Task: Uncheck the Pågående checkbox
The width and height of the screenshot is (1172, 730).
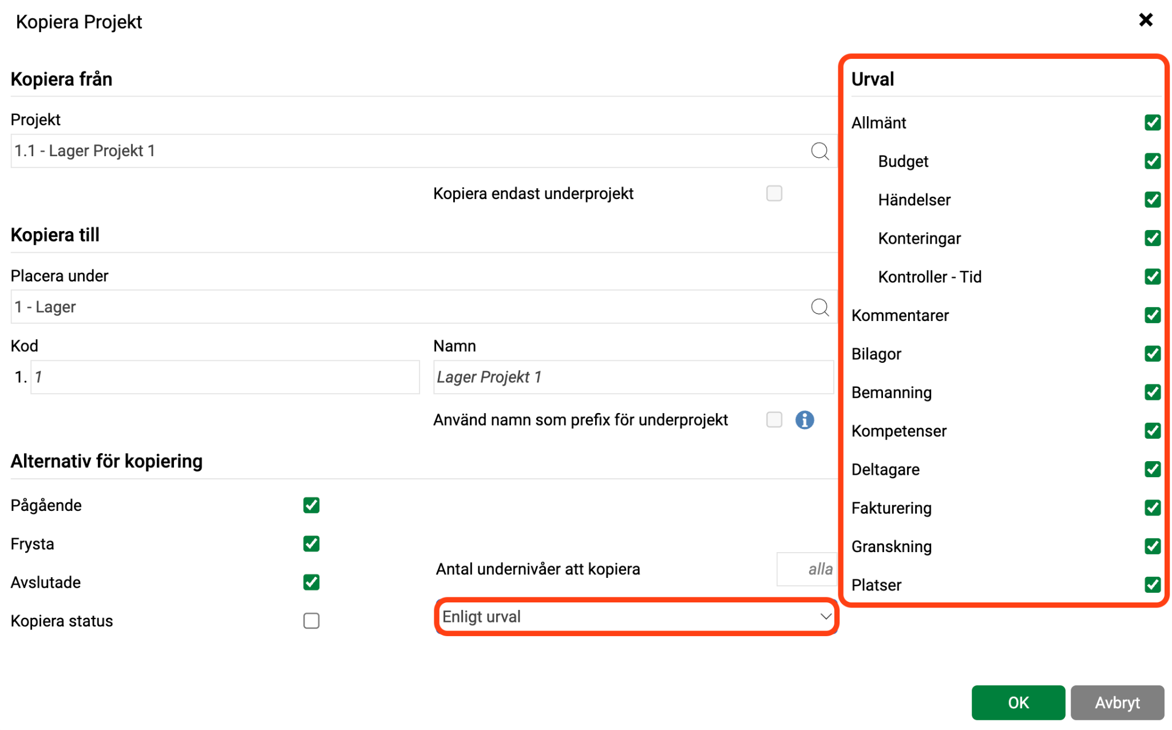Action: (x=311, y=505)
